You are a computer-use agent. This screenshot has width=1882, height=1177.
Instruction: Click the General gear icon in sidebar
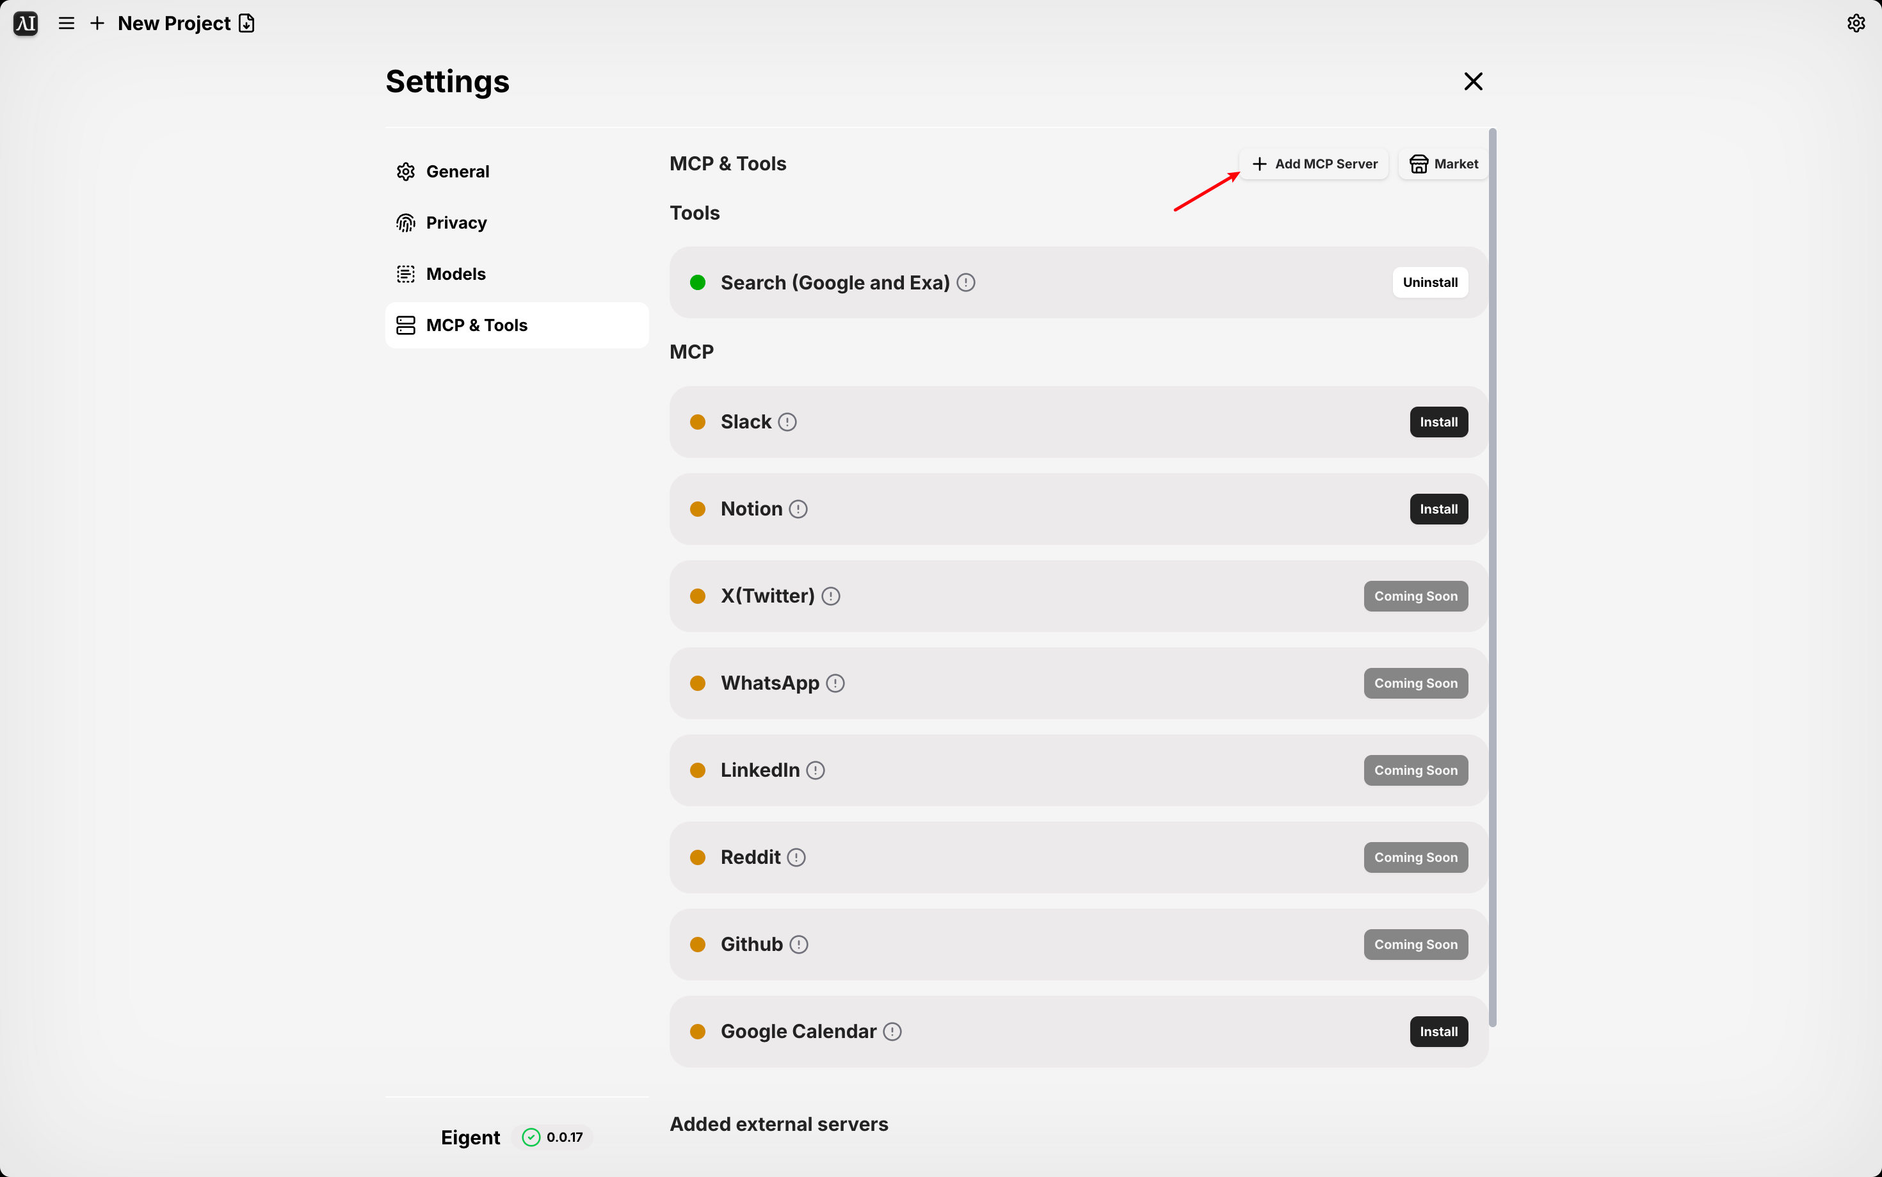click(405, 171)
